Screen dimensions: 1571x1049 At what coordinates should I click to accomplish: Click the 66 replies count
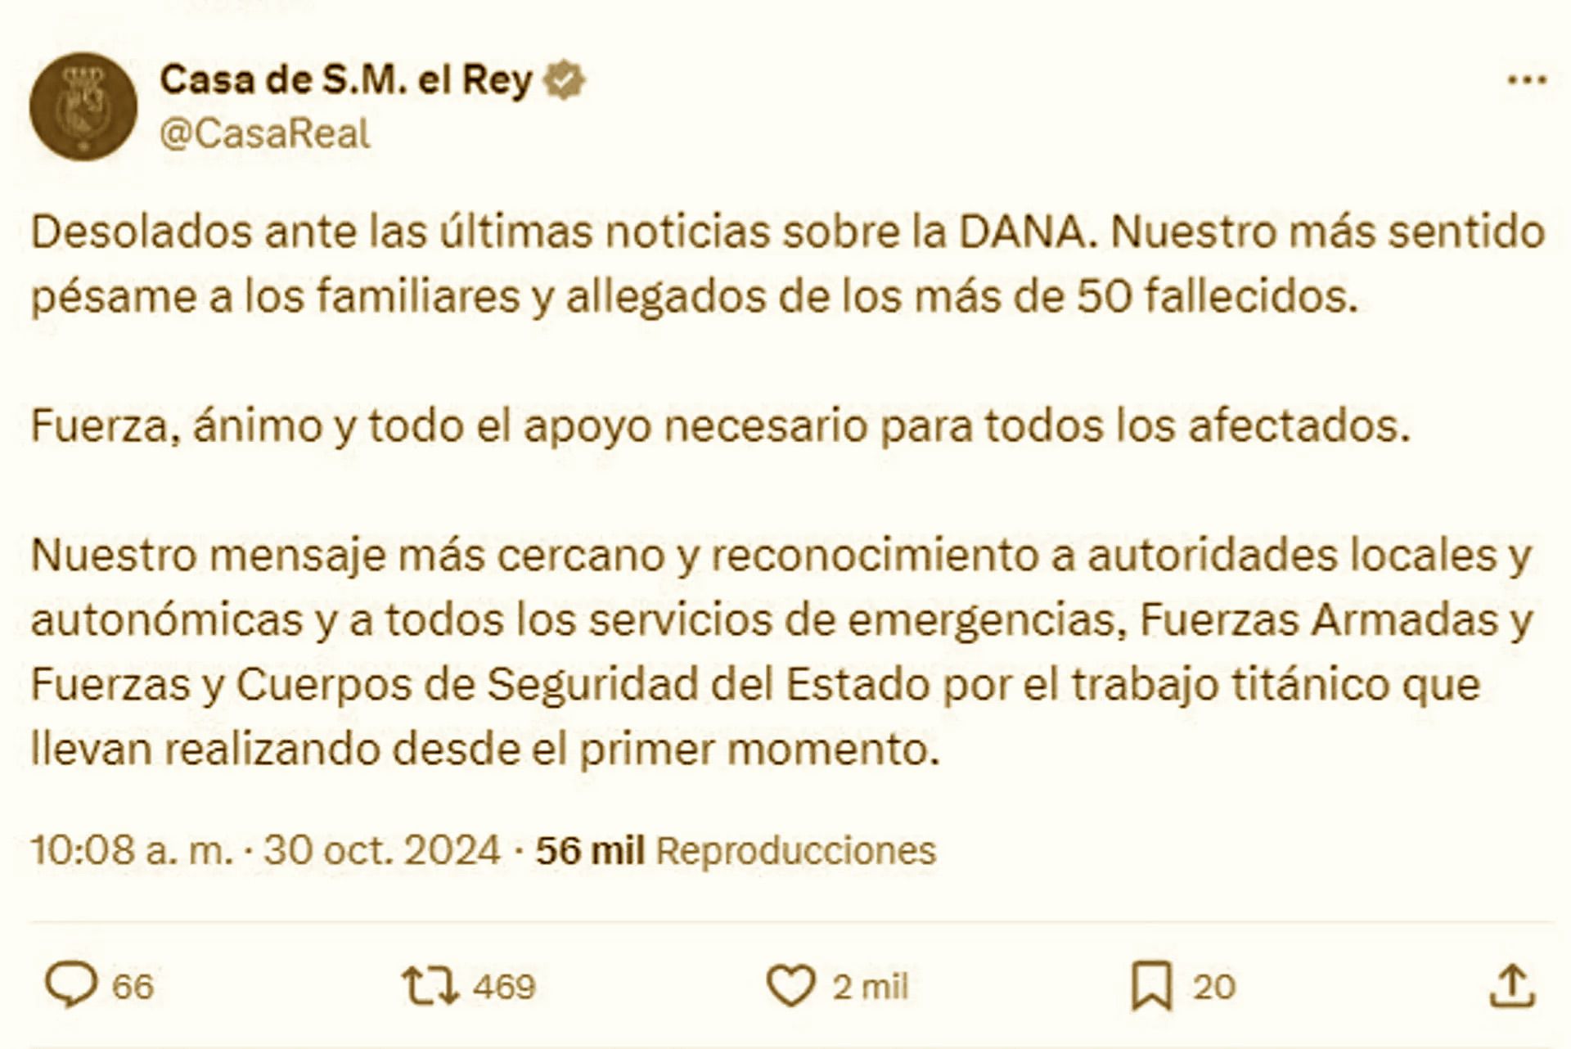pyautogui.click(x=133, y=987)
